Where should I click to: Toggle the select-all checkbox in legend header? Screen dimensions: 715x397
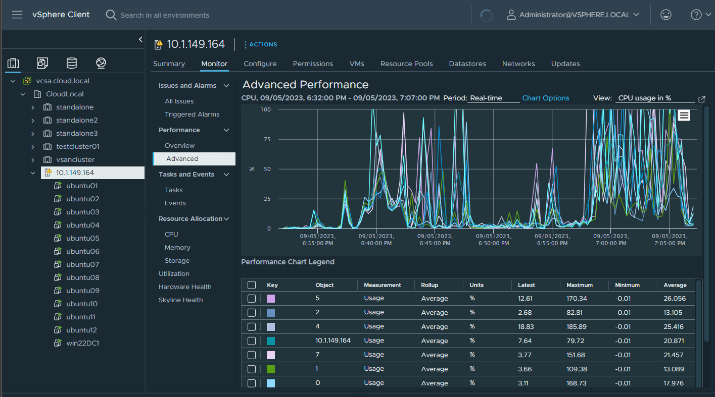[x=252, y=285]
